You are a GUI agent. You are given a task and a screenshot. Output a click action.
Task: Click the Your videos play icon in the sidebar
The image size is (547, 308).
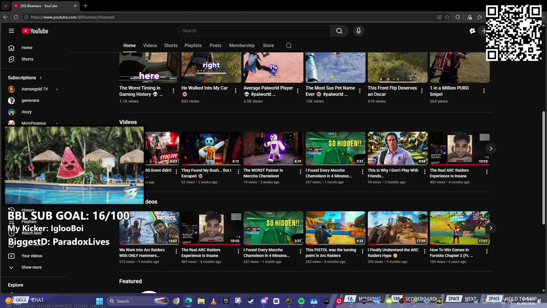(x=12, y=256)
